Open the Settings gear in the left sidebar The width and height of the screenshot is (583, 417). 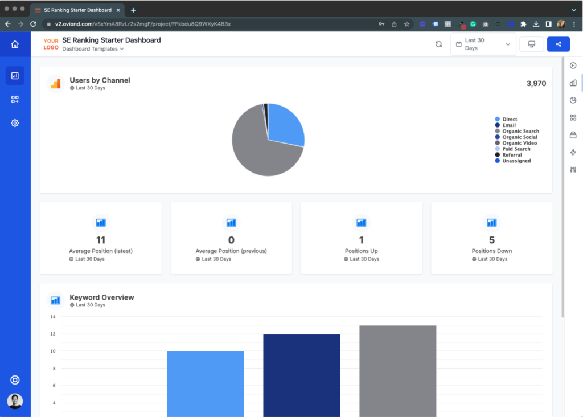coord(15,123)
